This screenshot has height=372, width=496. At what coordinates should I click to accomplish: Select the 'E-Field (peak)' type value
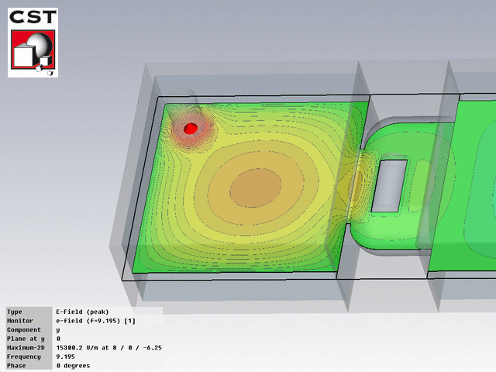(82, 312)
